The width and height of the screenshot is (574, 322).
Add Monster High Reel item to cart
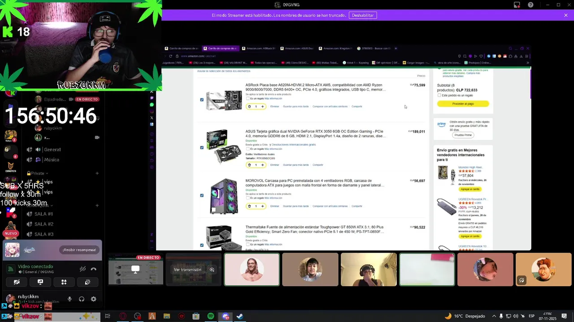470,189
